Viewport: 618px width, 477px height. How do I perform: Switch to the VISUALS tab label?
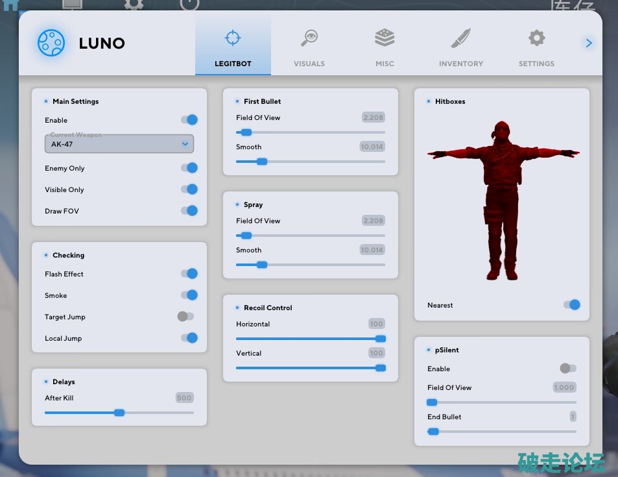pyautogui.click(x=309, y=64)
